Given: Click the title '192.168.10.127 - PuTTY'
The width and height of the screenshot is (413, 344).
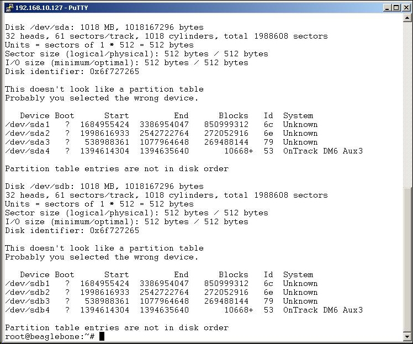Looking at the screenshot, I should click(52, 8).
